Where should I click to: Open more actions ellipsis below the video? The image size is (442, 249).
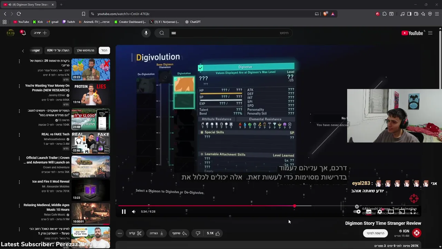point(119,233)
